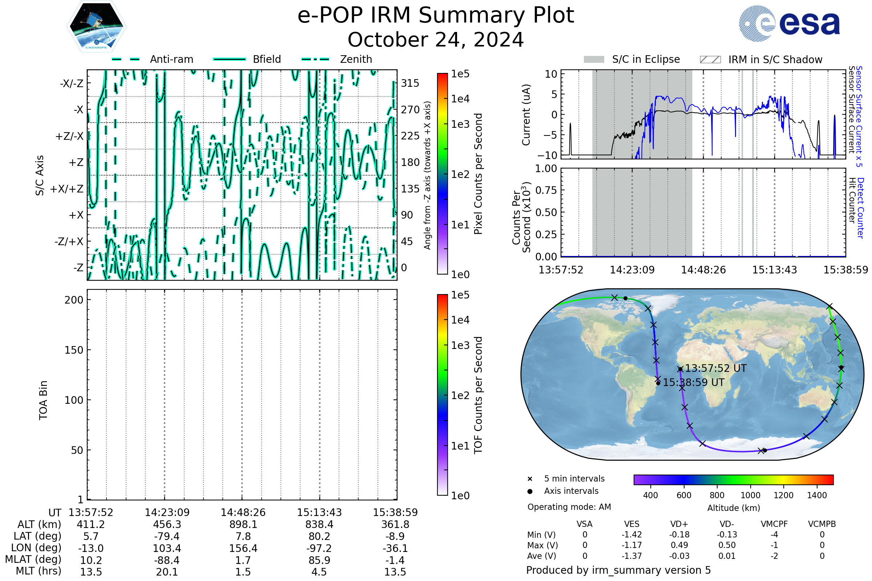Click the Produced by irm_summary version 5 text
Viewport: 872px width, 581px height.
click(x=618, y=570)
